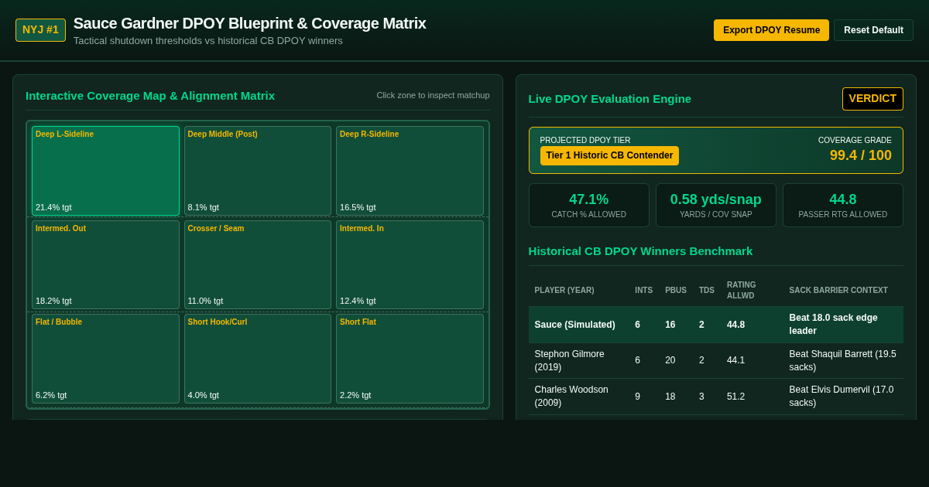929x487 pixels.
Task: Open the Intermed. Out zone matchup
Action: pyautogui.click(x=105, y=265)
